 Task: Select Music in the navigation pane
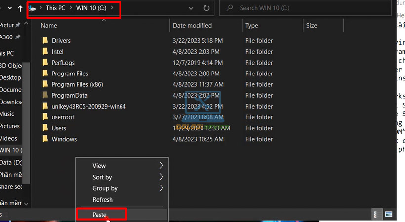click(x=7, y=114)
